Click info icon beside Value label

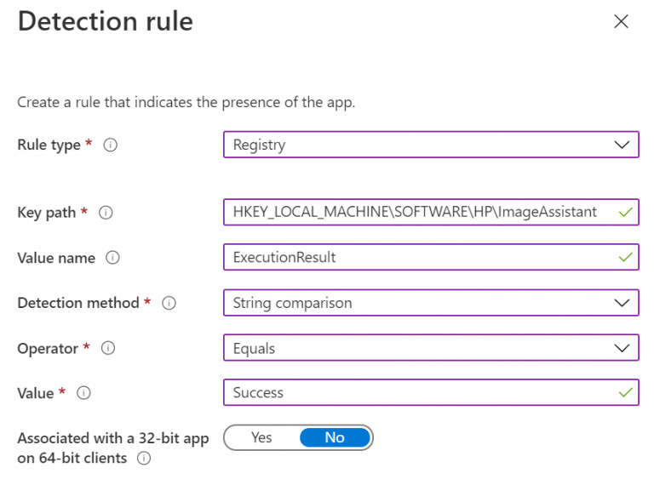tap(83, 393)
